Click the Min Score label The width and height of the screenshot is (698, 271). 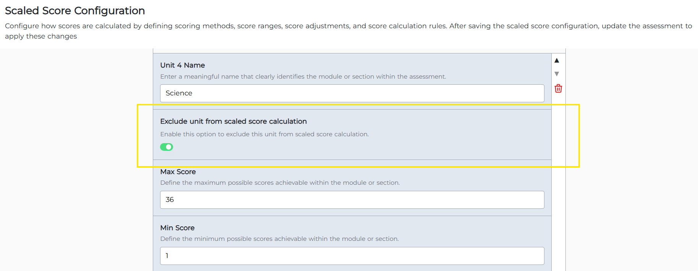pyautogui.click(x=177, y=228)
